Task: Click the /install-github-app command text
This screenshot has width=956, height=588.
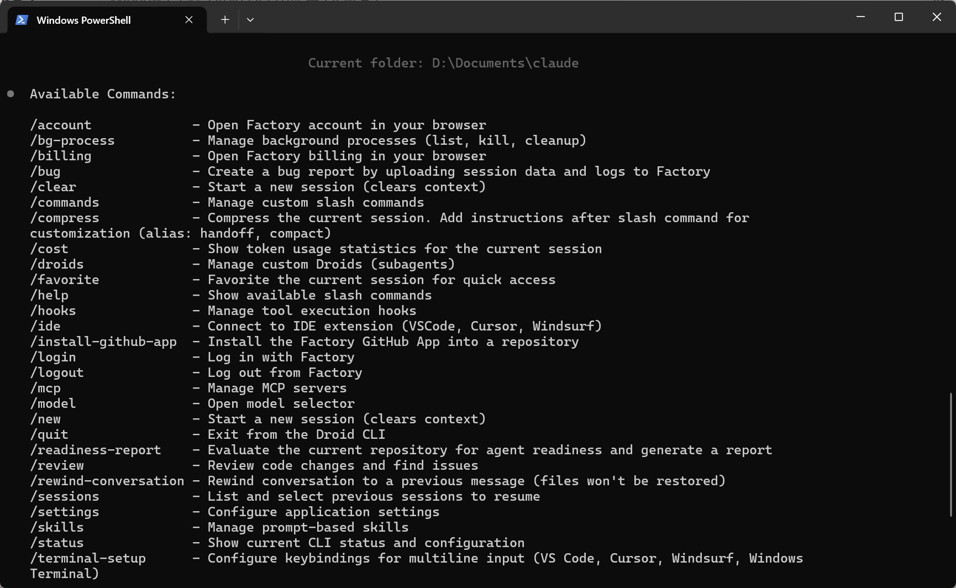Action: (103, 342)
